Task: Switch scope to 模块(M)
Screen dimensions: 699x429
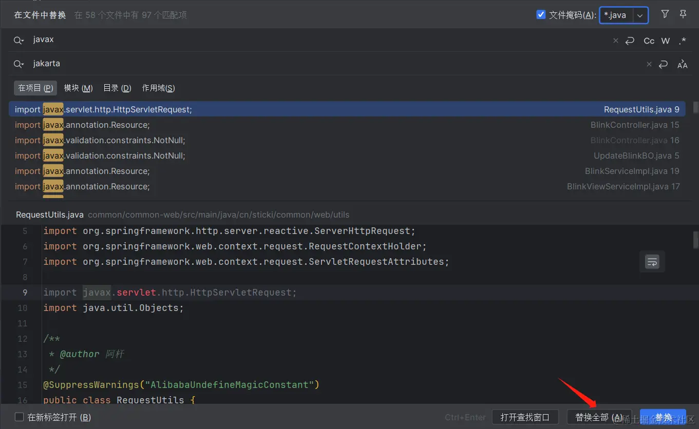Action: coord(78,88)
